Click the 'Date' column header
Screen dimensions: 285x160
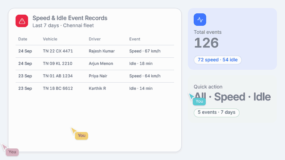(23, 39)
